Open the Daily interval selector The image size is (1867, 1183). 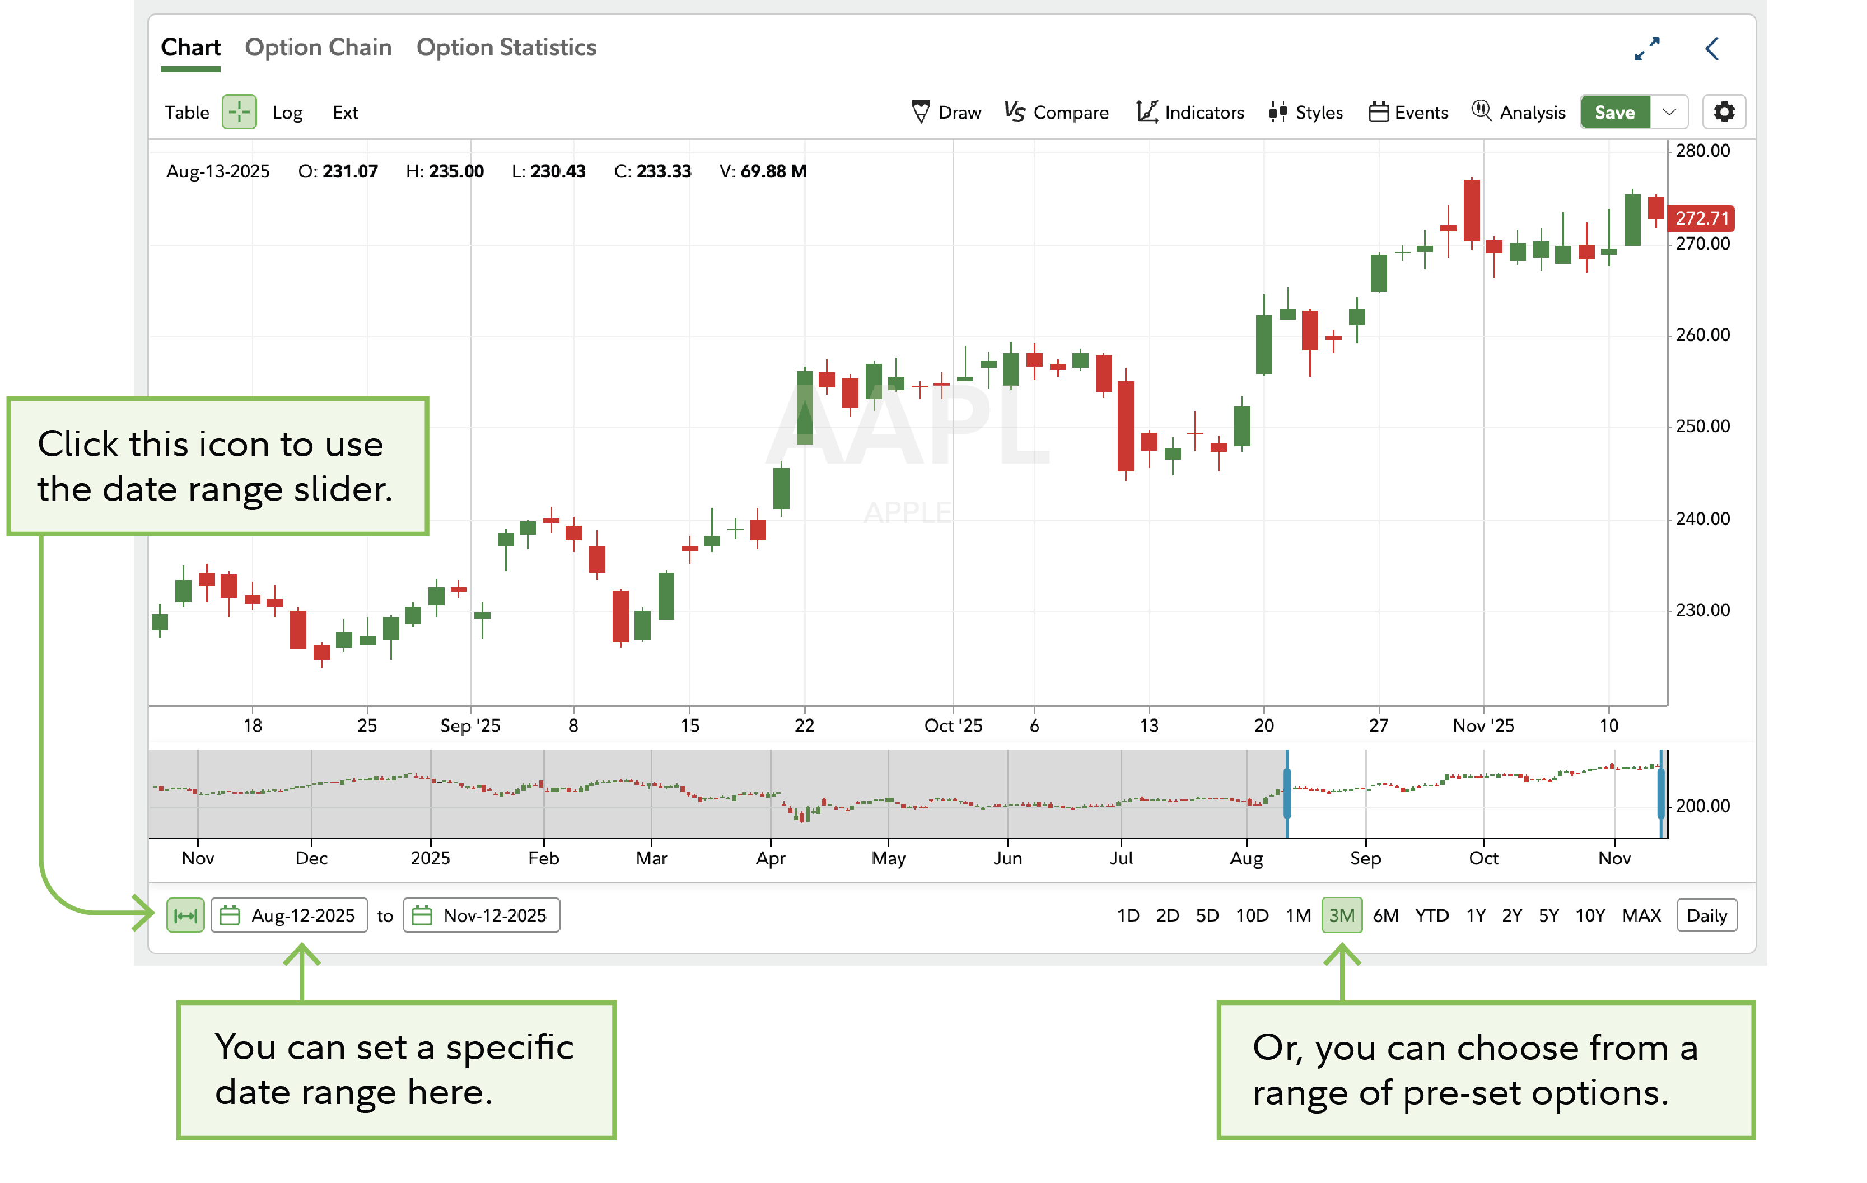pos(1706,915)
